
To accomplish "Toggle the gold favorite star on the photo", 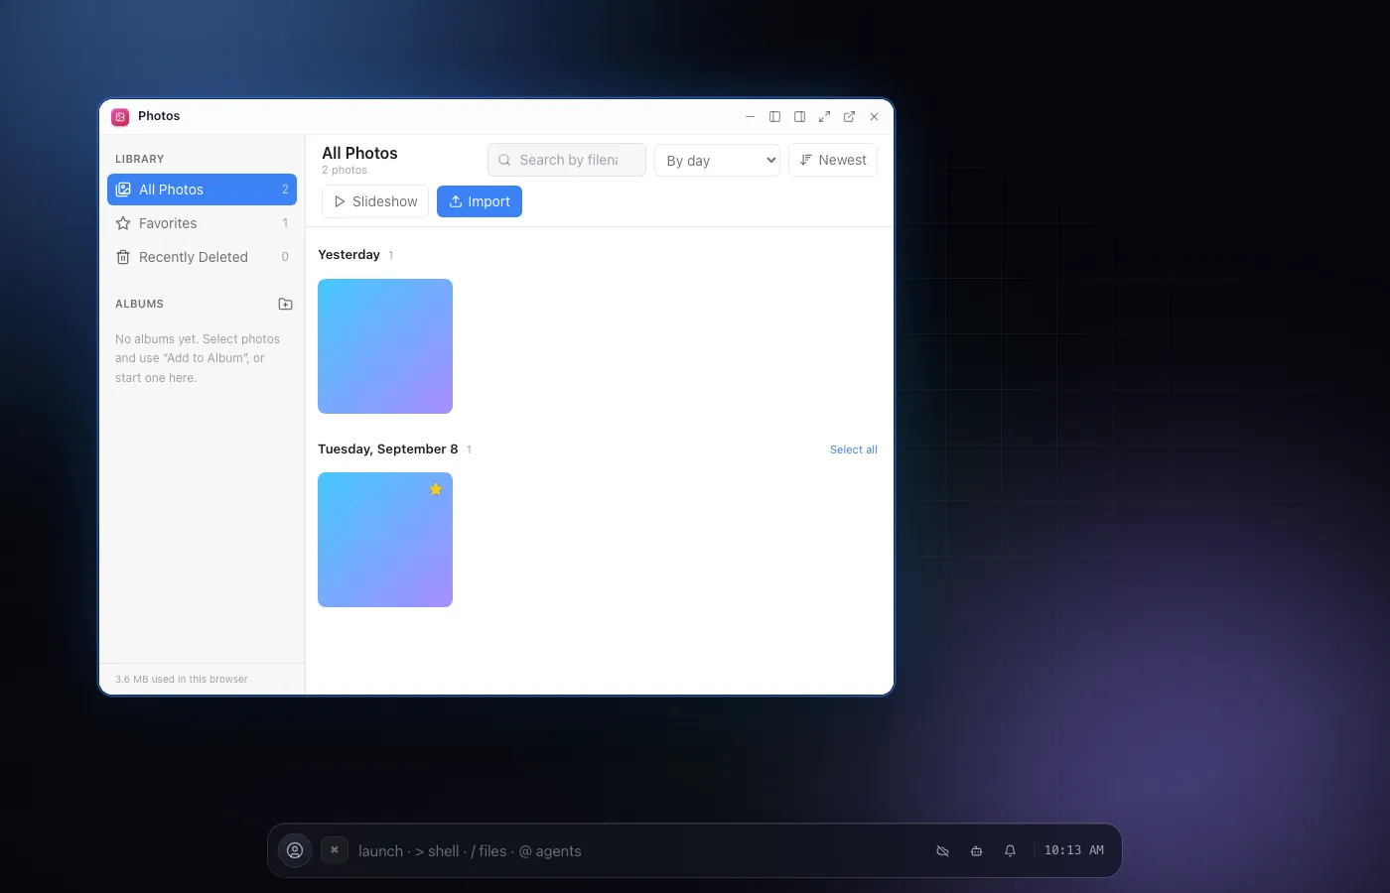I will [x=436, y=489].
